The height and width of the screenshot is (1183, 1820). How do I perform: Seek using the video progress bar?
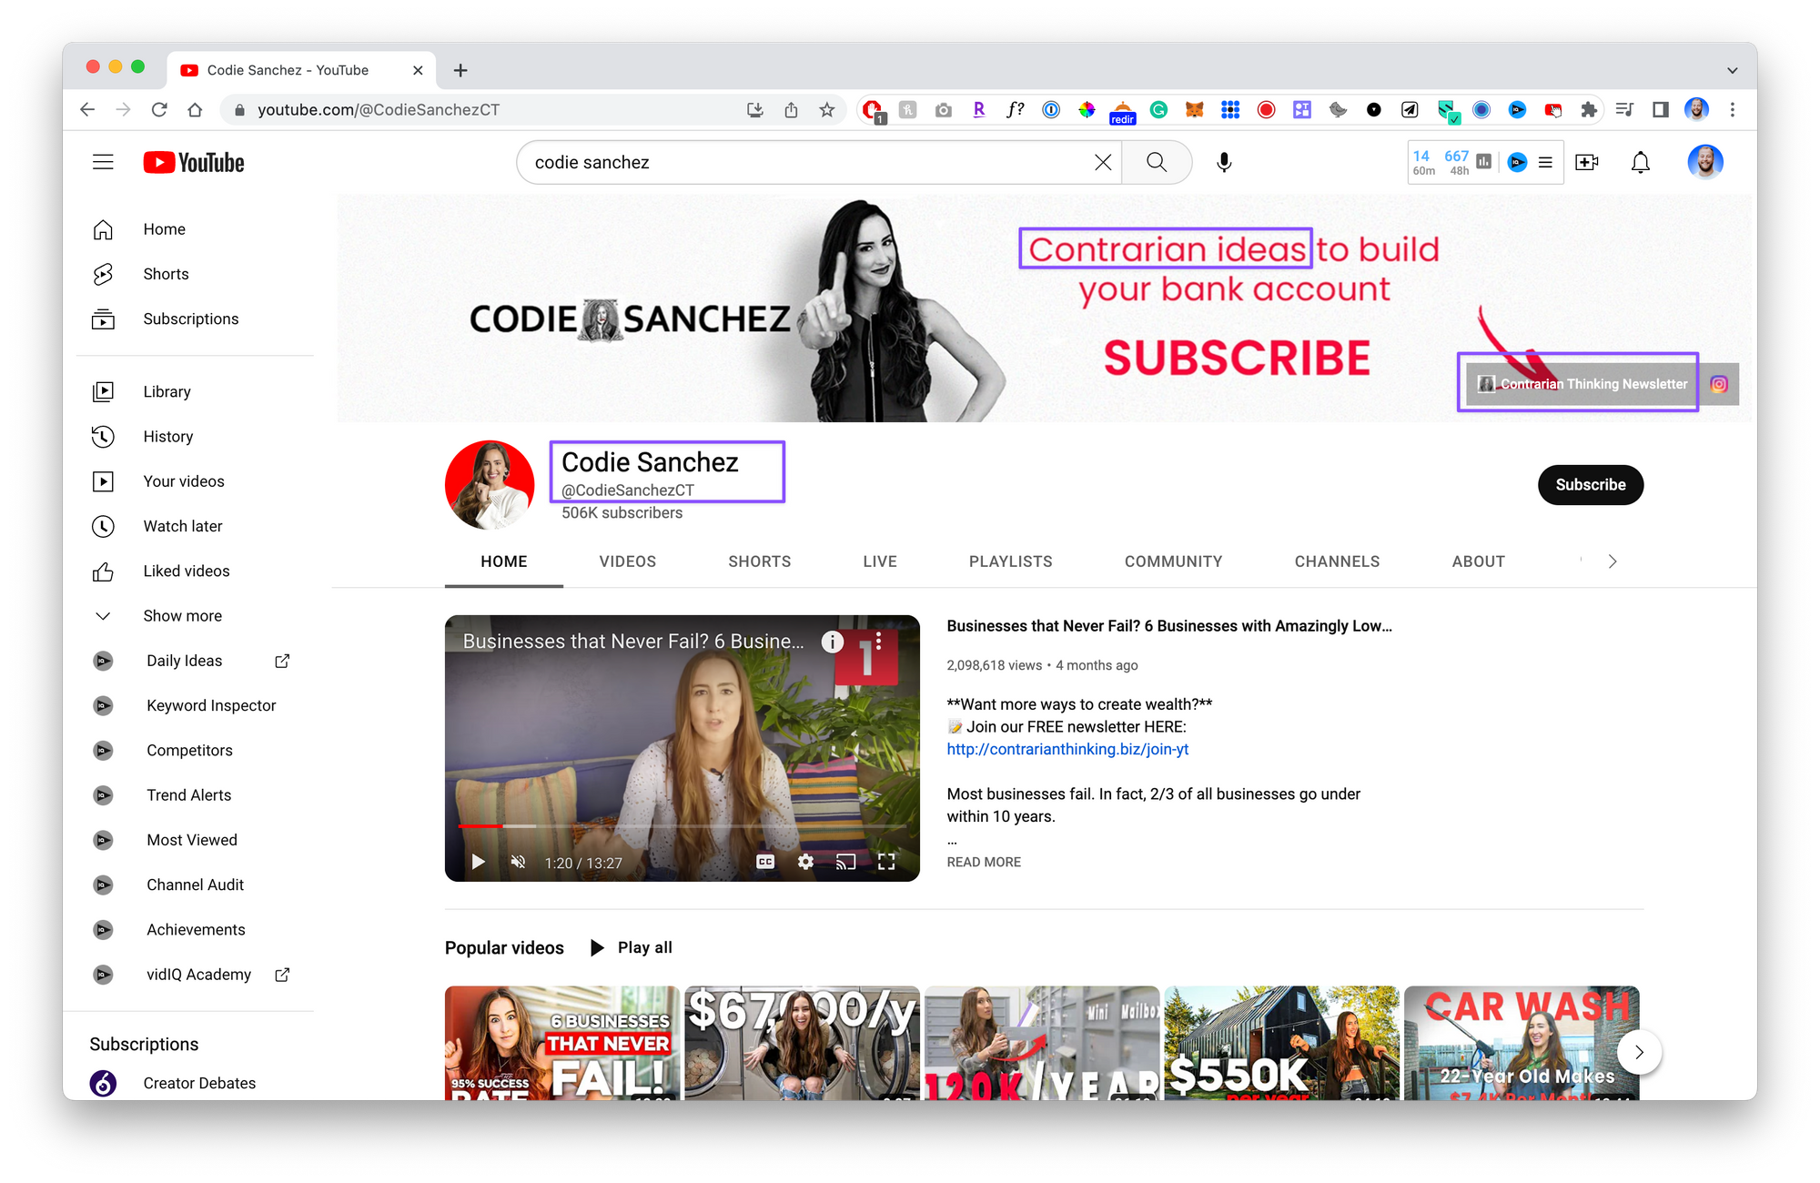click(682, 825)
